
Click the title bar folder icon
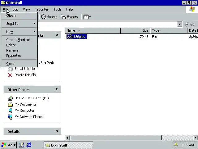[x=3, y=2]
